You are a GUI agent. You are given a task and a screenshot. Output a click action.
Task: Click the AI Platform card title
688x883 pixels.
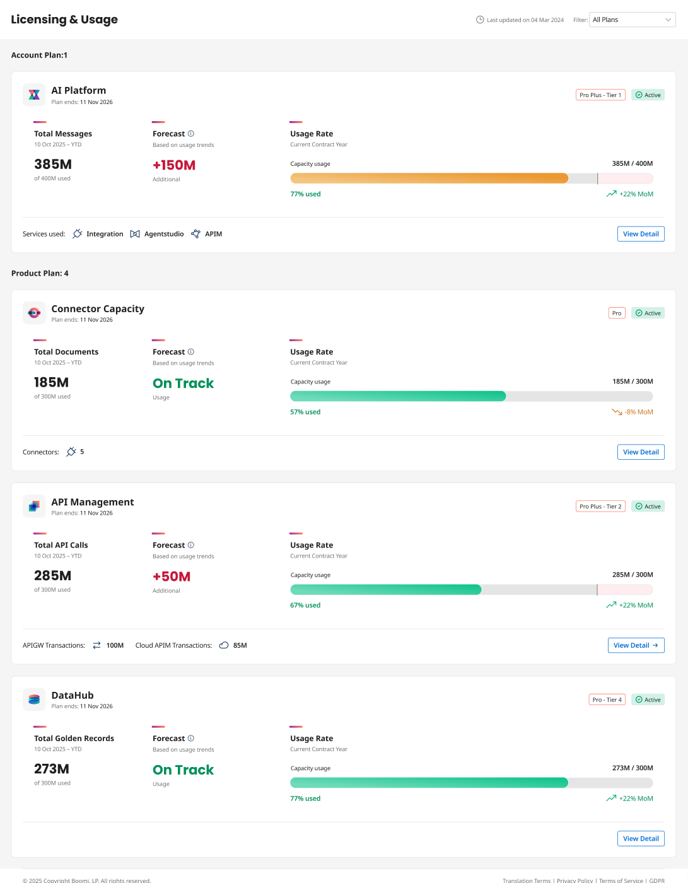(x=79, y=90)
